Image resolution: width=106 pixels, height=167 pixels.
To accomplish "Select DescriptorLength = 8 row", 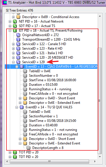I will click(48, 148).
